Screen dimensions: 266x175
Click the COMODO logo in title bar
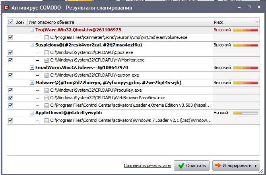5,8
